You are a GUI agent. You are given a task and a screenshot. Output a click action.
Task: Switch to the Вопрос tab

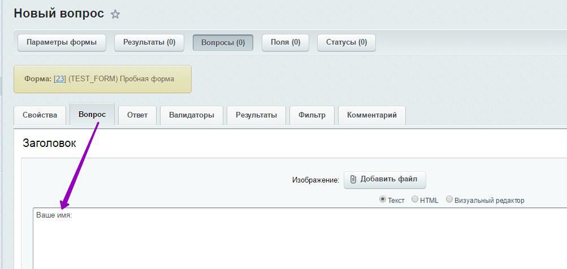pos(92,115)
